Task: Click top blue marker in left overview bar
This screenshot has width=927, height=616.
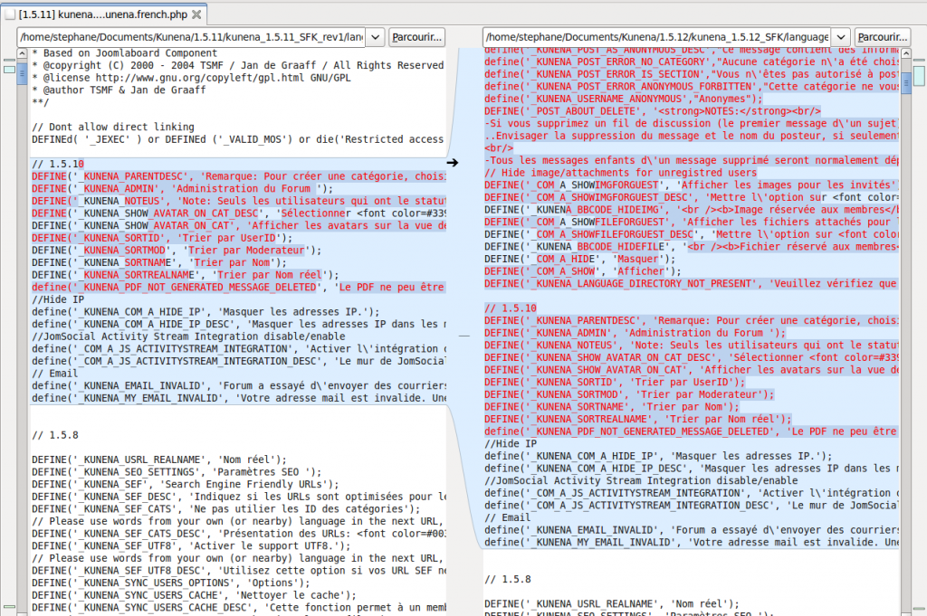Action: 9,69
